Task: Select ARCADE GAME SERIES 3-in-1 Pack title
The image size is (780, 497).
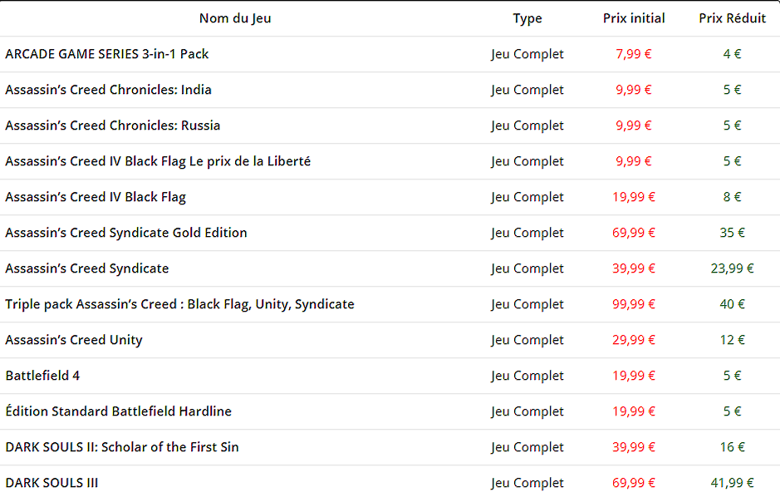Action: (x=107, y=54)
